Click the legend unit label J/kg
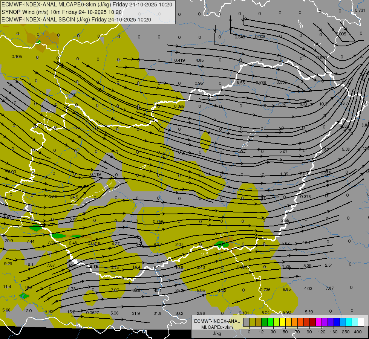 [217, 333]
